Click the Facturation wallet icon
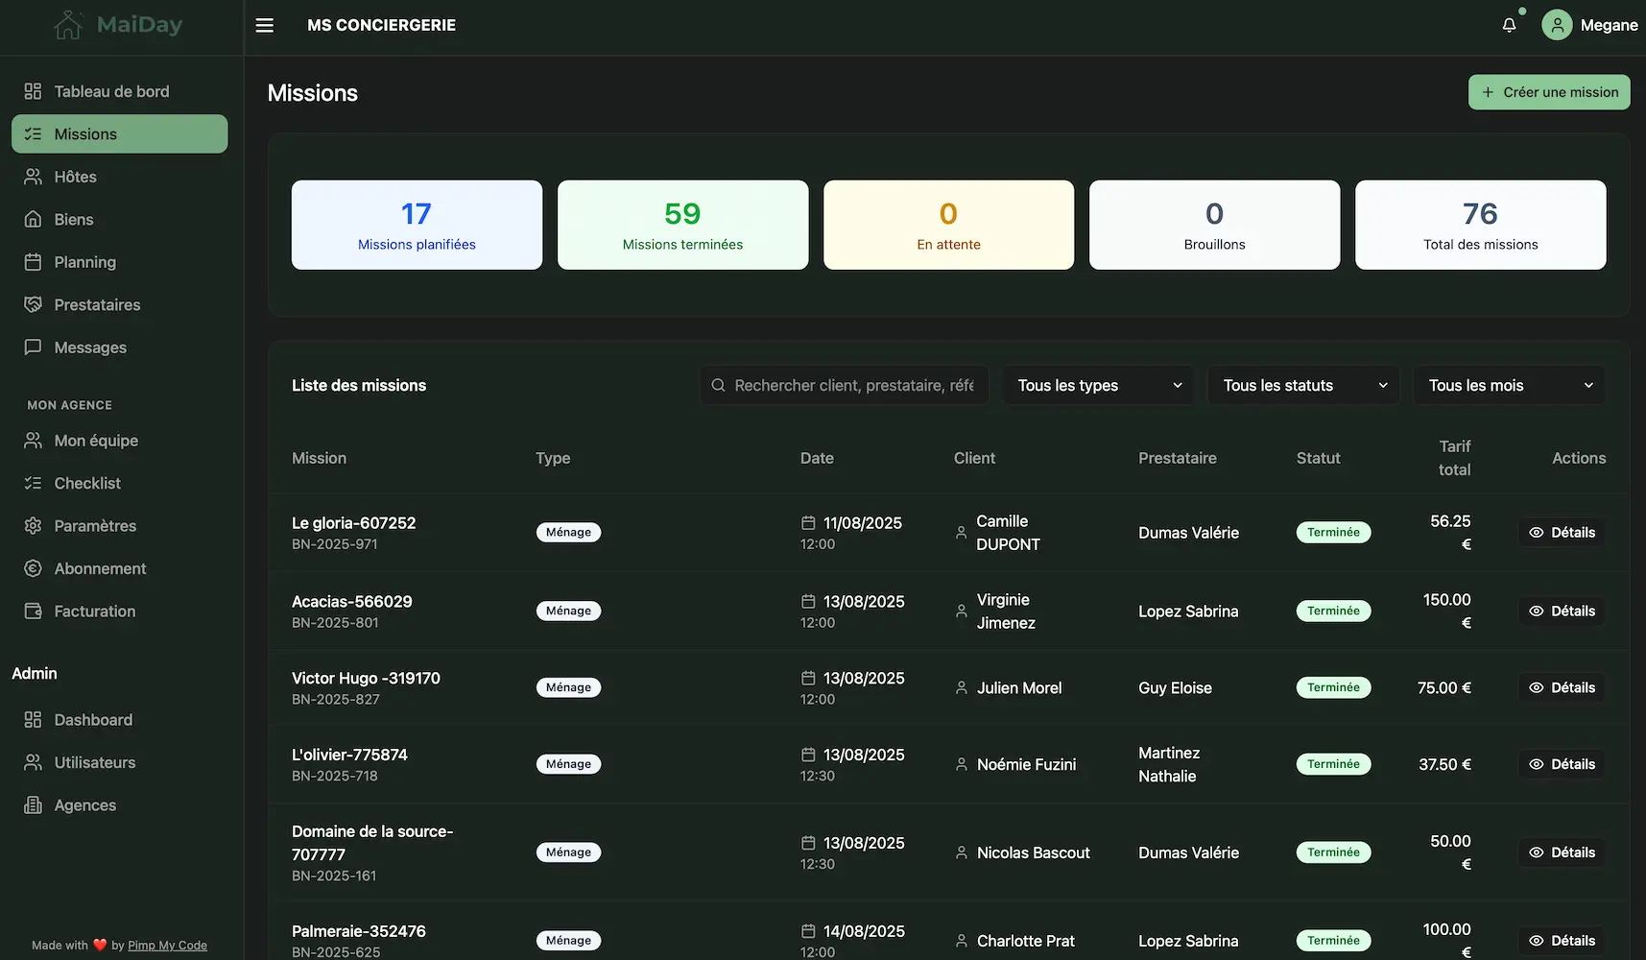The image size is (1646, 960). coord(33,612)
